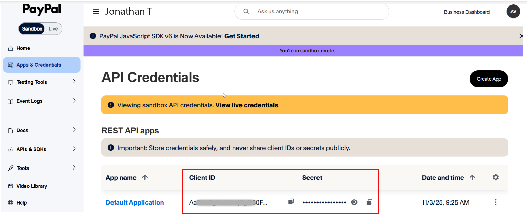Go to Home in sidebar
The image size is (527, 222).
(23, 48)
